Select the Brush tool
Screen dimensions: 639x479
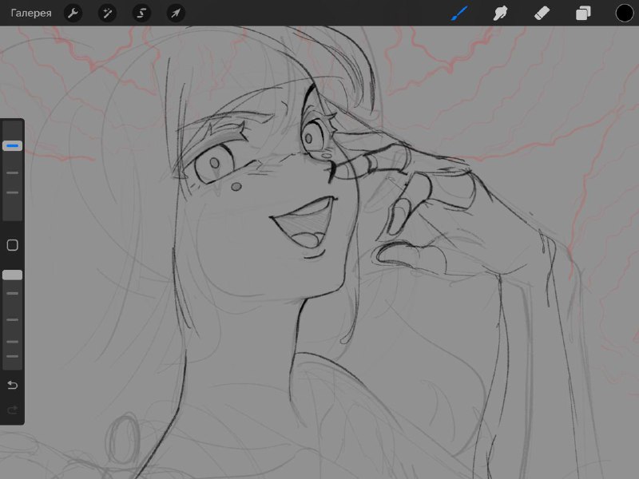(459, 13)
